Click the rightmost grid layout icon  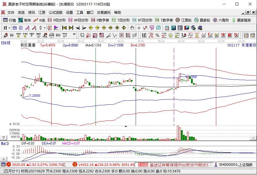click(253, 35)
